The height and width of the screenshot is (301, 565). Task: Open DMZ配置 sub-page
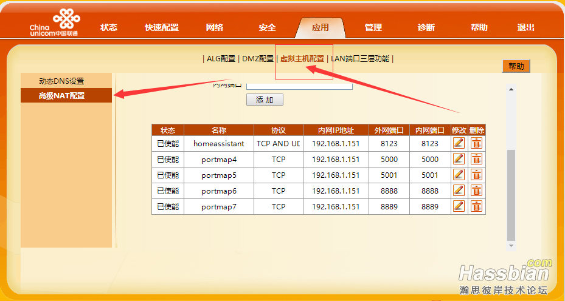[x=258, y=59]
